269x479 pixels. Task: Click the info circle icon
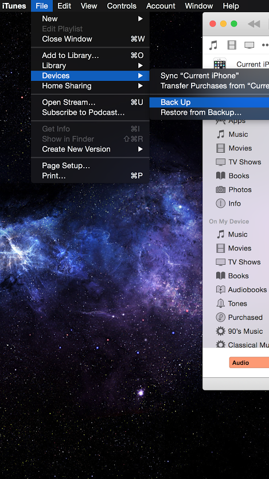tap(220, 203)
